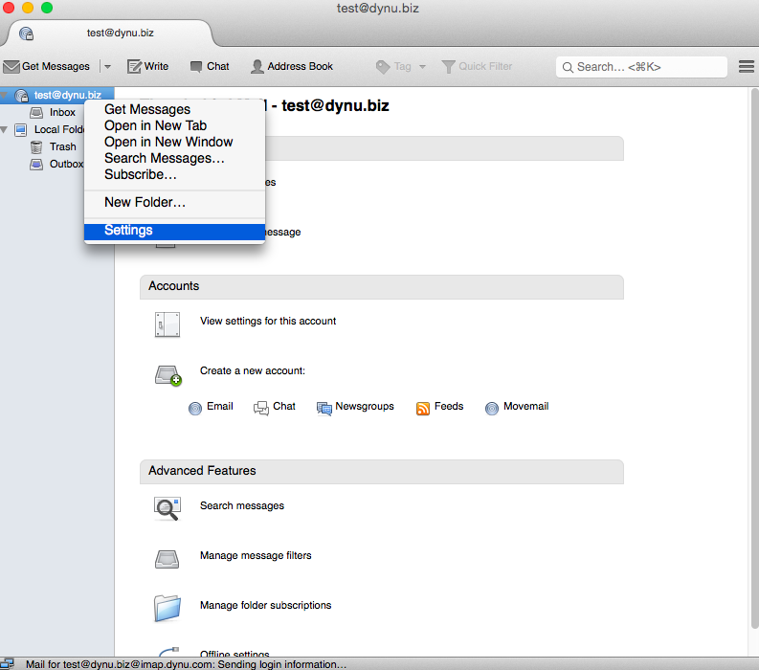Viewport: 759px width, 670px height.
Task: Collapse the Local Folders tree
Action: coord(5,129)
